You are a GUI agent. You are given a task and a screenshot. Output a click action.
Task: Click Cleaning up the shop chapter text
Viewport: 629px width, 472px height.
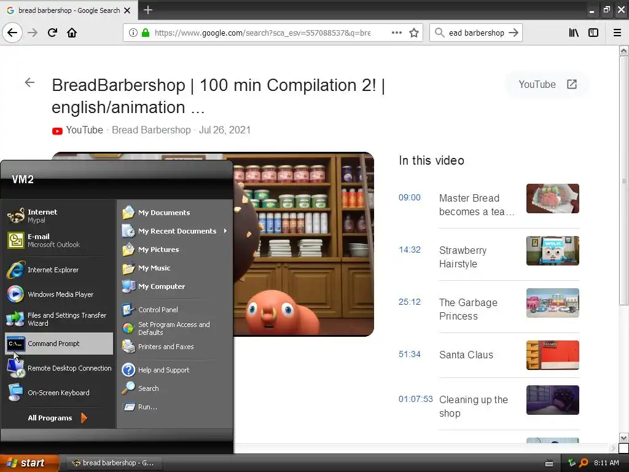click(x=474, y=406)
